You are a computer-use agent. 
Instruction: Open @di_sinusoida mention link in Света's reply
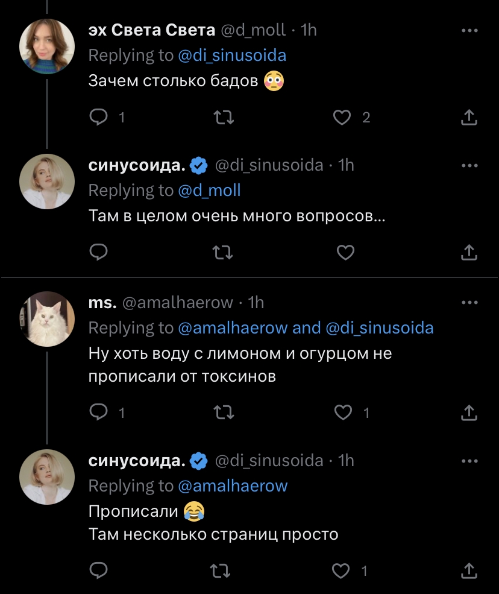point(232,55)
